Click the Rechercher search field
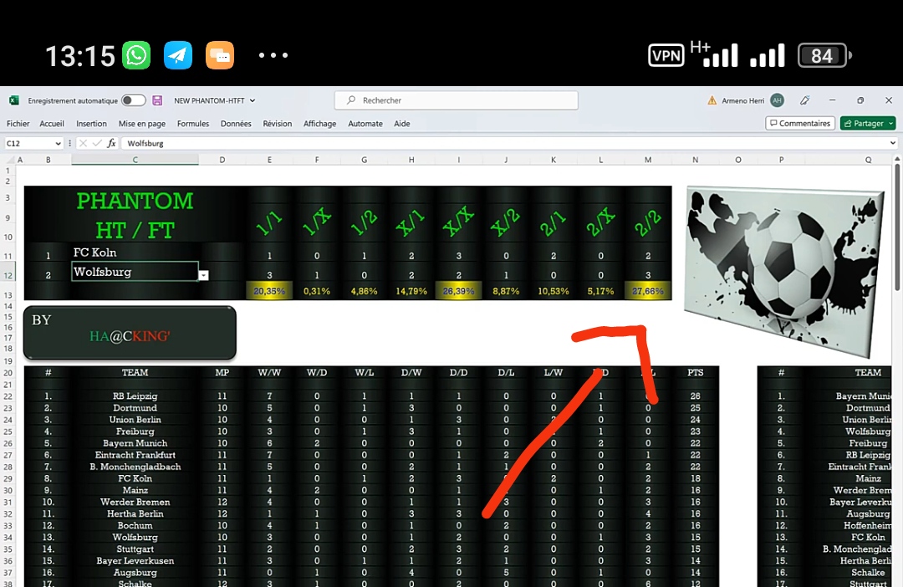 pos(457,100)
